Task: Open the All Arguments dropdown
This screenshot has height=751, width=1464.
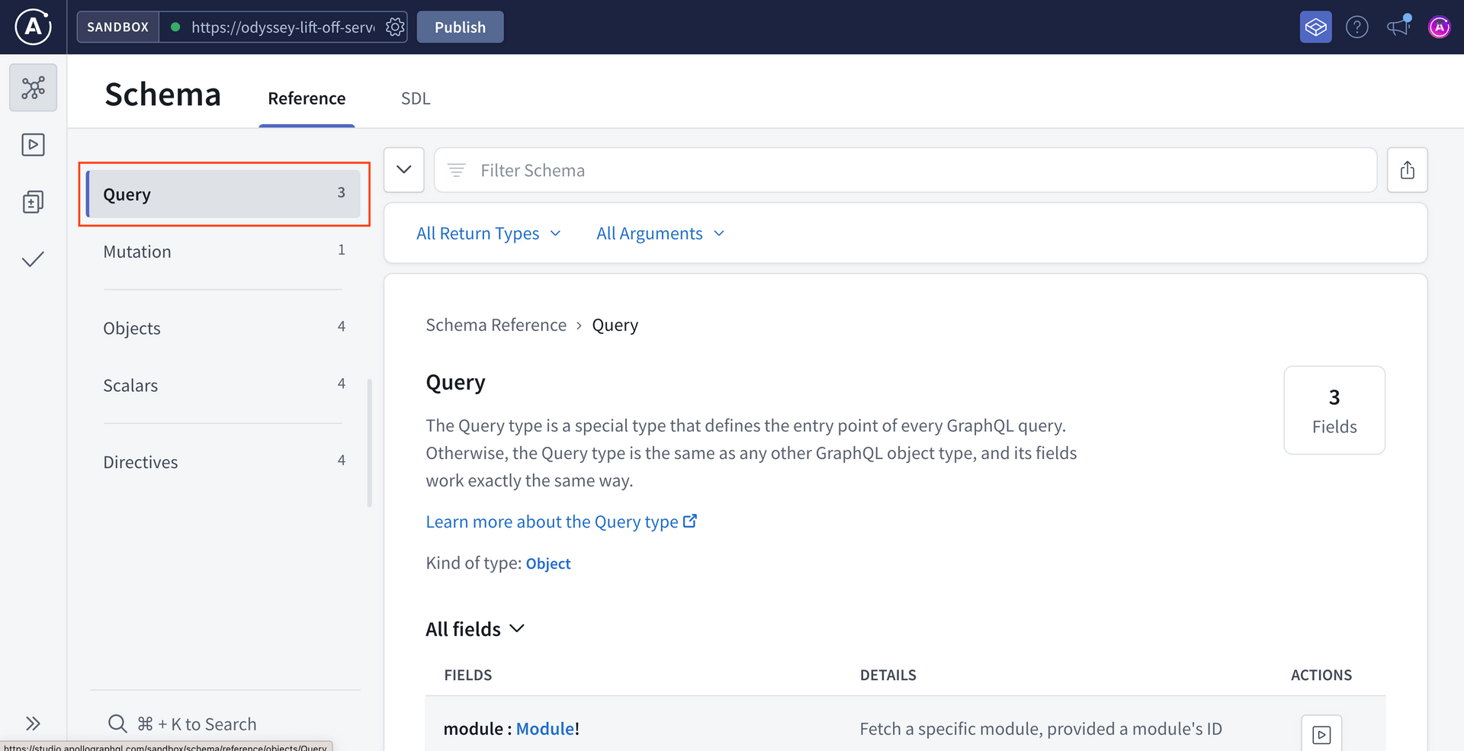Action: (x=660, y=233)
